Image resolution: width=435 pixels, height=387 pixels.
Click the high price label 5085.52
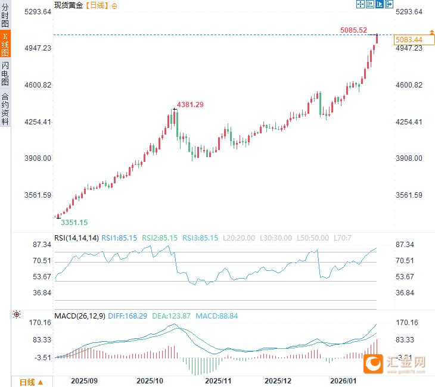pos(353,30)
